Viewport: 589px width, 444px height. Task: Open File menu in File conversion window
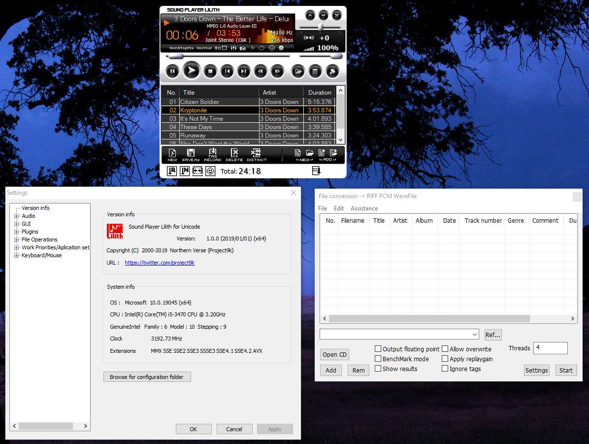point(323,208)
